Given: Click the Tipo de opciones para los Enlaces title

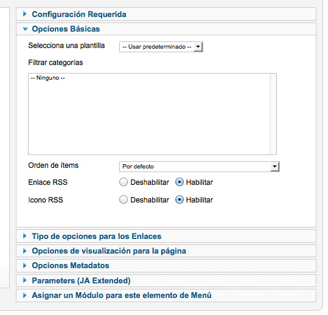Looking at the screenshot, I should (97, 236).
